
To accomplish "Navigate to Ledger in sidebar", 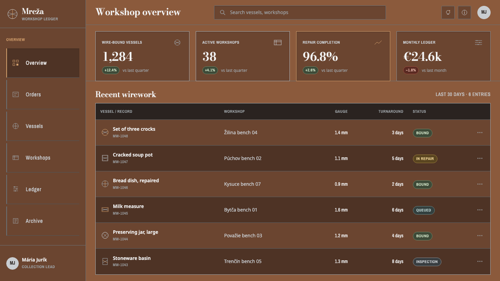I will pyautogui.click(x=43, y=189).
